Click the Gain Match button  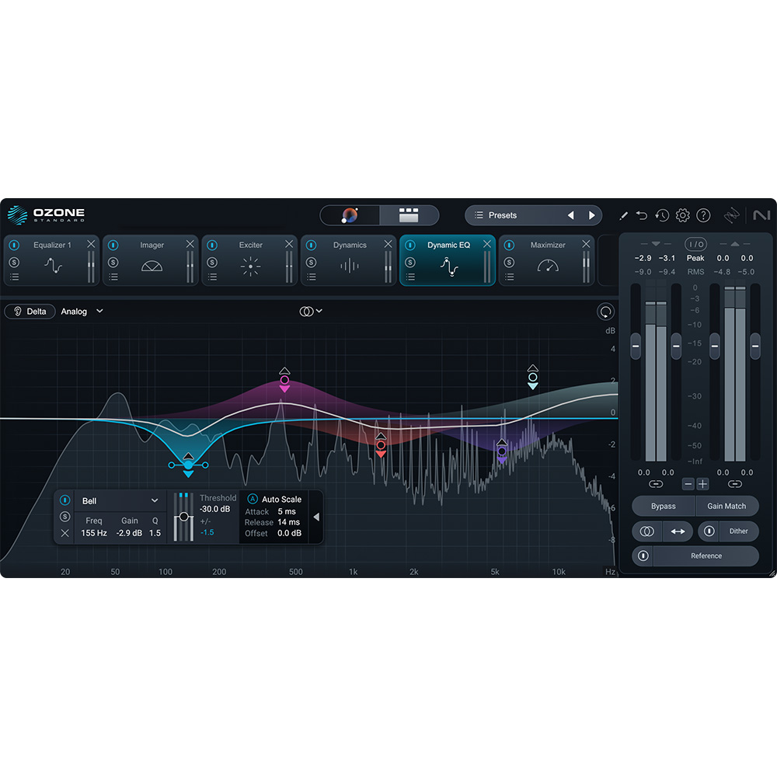pyautogui.click(x=726, y=506)
